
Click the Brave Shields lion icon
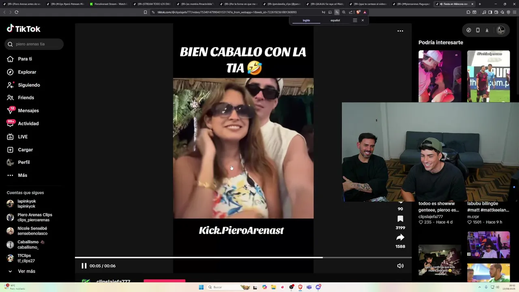358,12
